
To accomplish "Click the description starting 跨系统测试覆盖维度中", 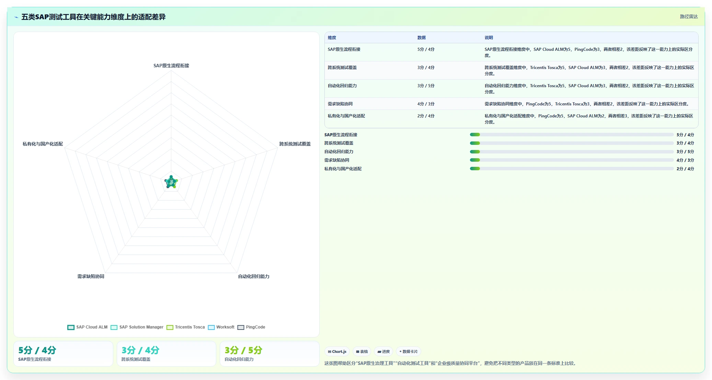I will [x=589, y=71].
